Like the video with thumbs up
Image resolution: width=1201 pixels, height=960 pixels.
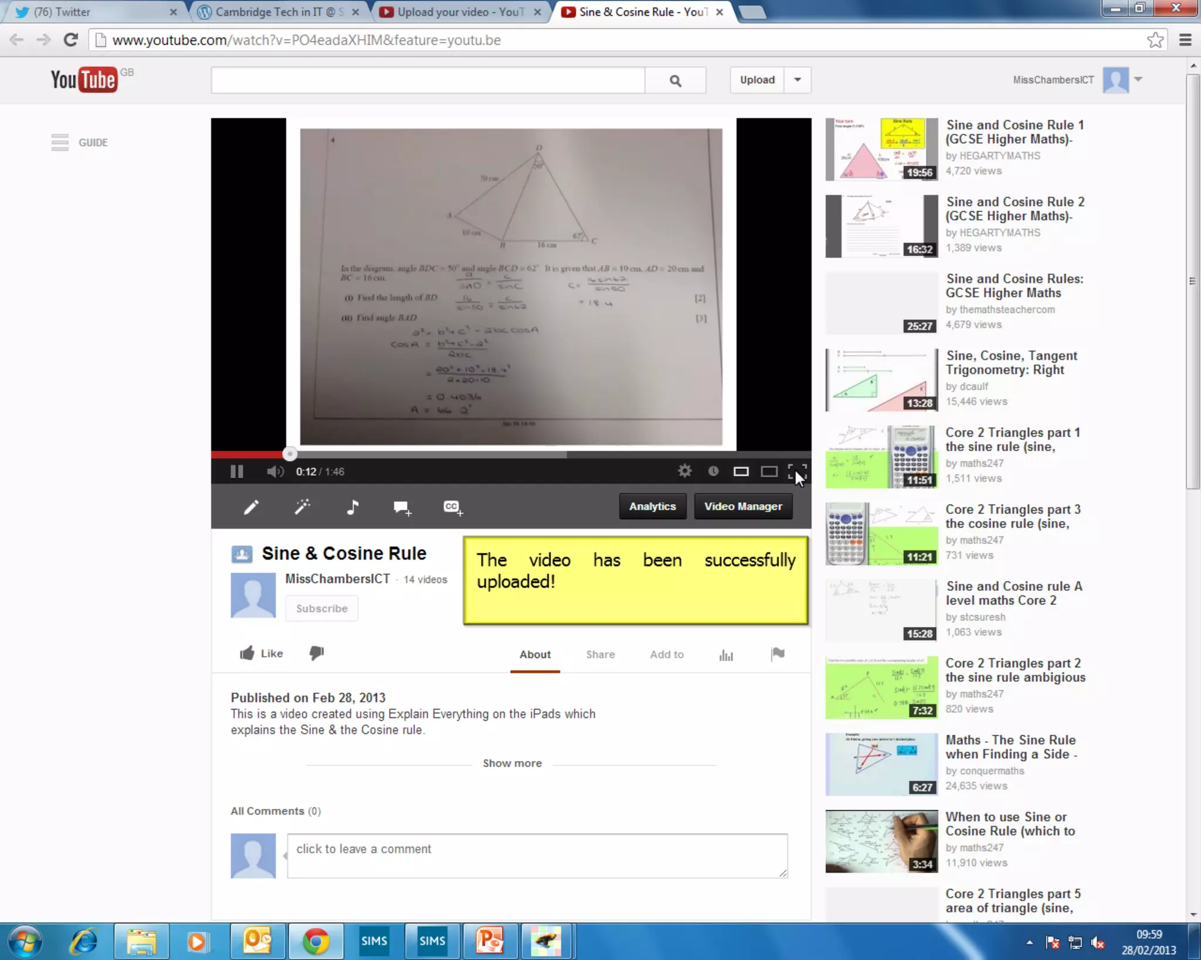(262, 653)
